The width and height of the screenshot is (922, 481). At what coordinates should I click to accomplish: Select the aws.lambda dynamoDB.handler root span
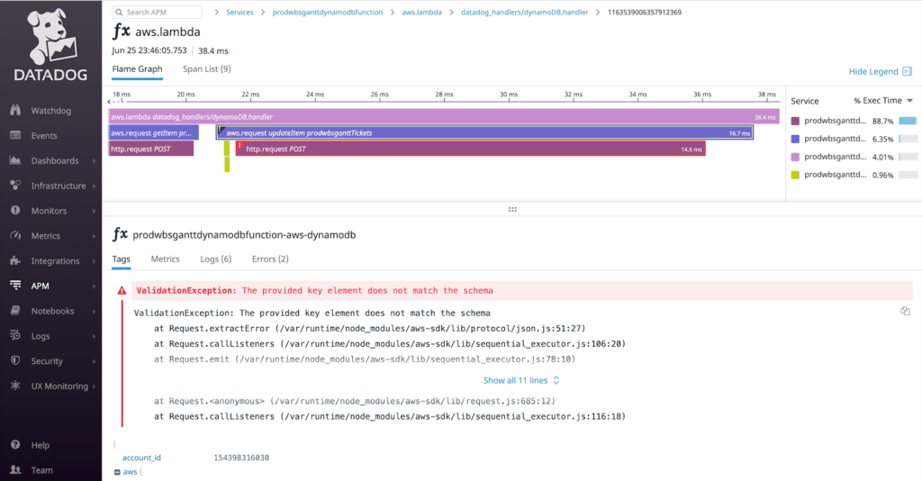[444, 116]
